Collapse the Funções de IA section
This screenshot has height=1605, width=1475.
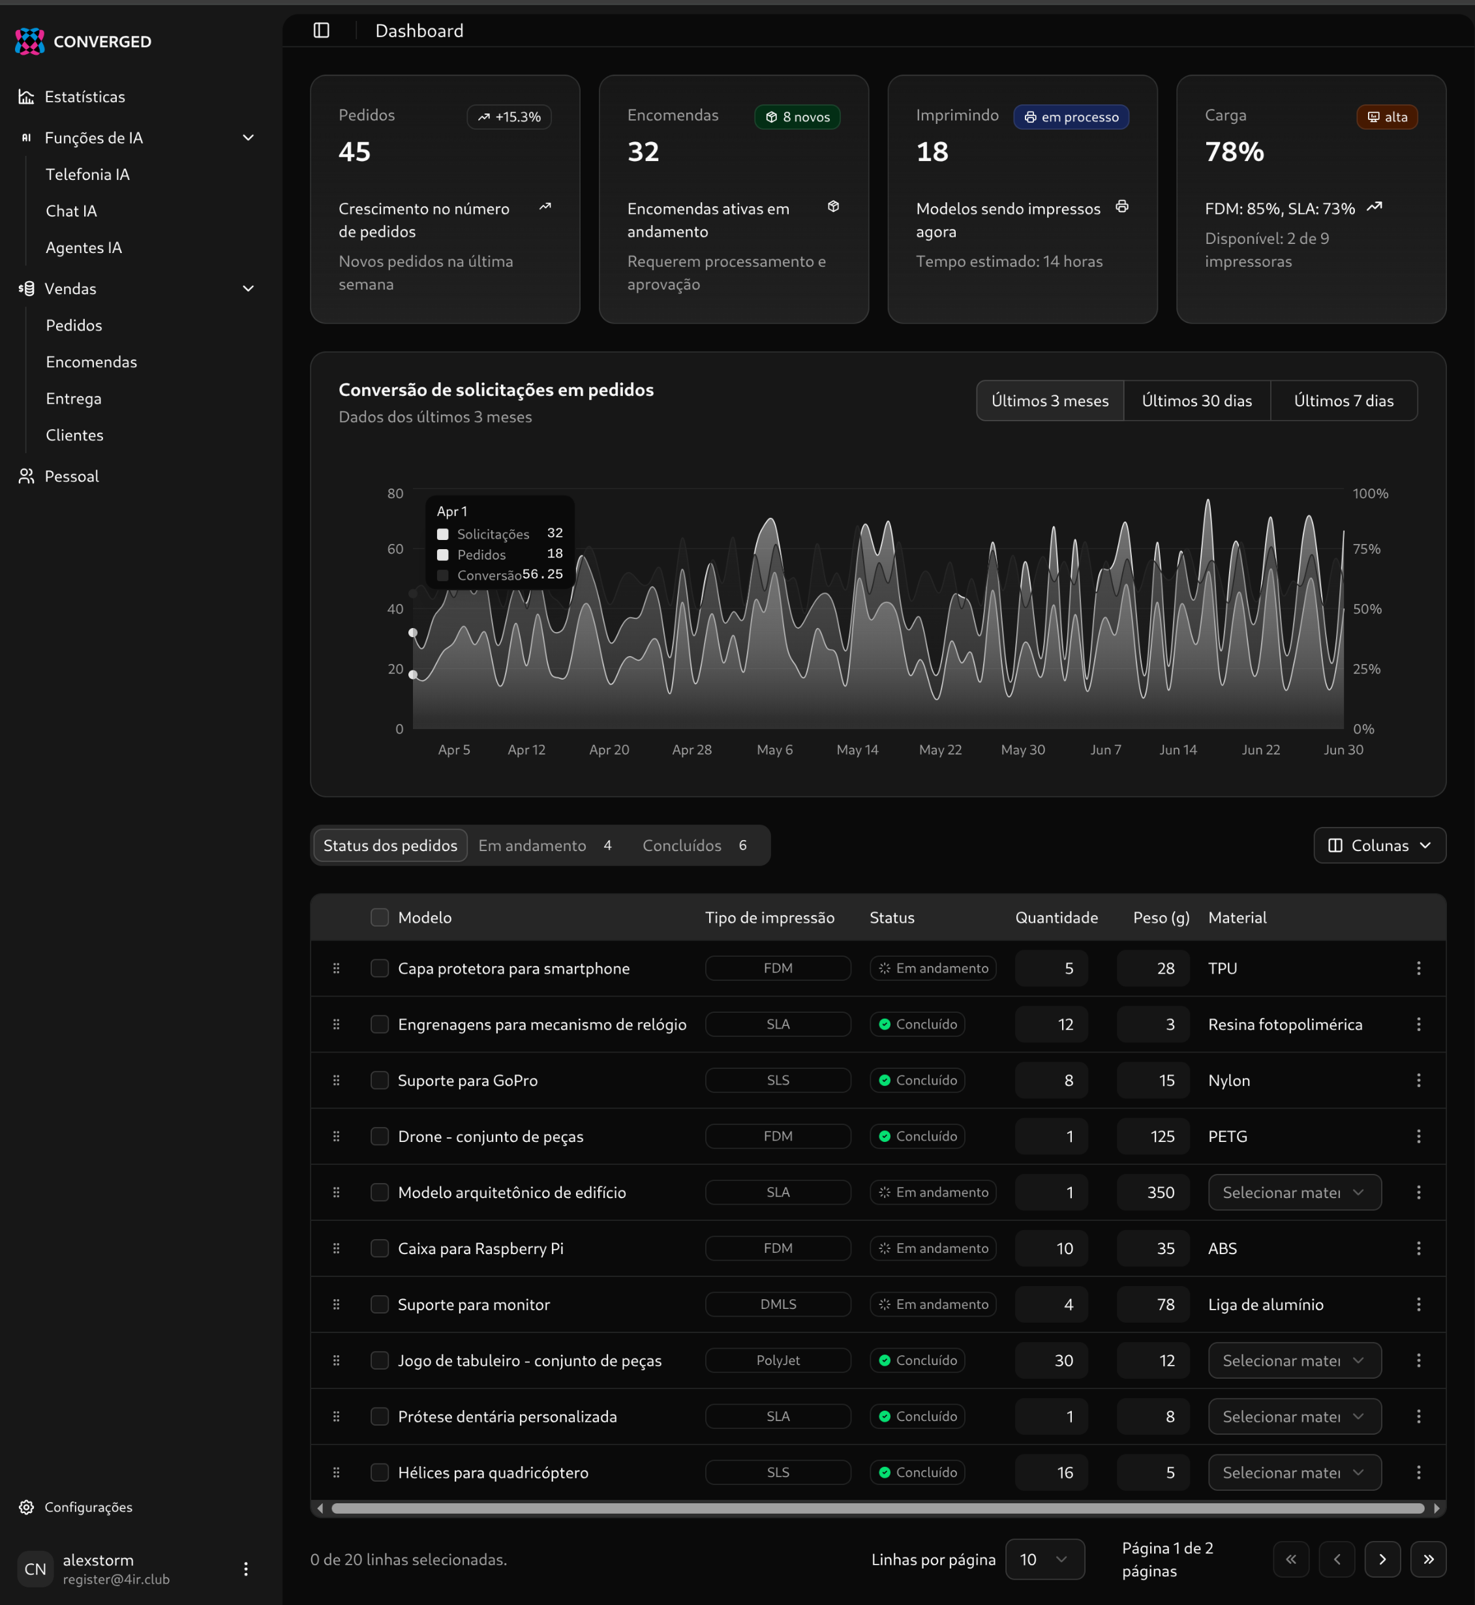[249, 138]
